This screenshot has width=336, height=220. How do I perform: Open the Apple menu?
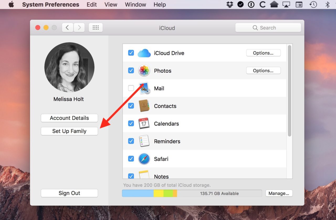click(x=11, y=4)
